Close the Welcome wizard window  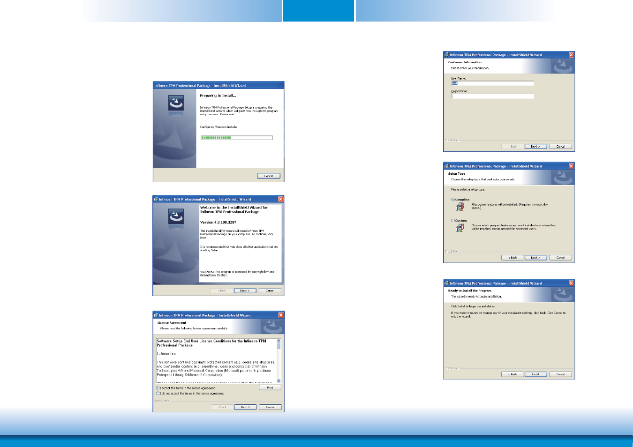coord(281,199)
